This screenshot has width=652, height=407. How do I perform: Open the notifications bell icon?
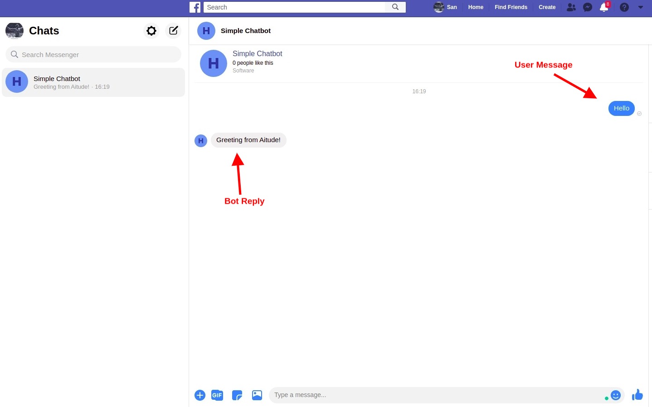point(604,7)
